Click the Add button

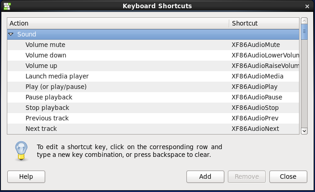[205, 176]
